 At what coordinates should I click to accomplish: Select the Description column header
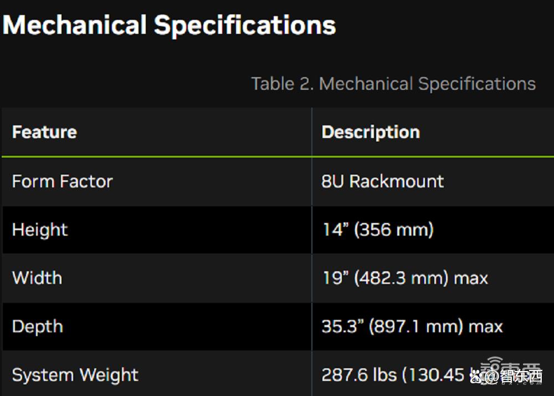click(371, 133)
